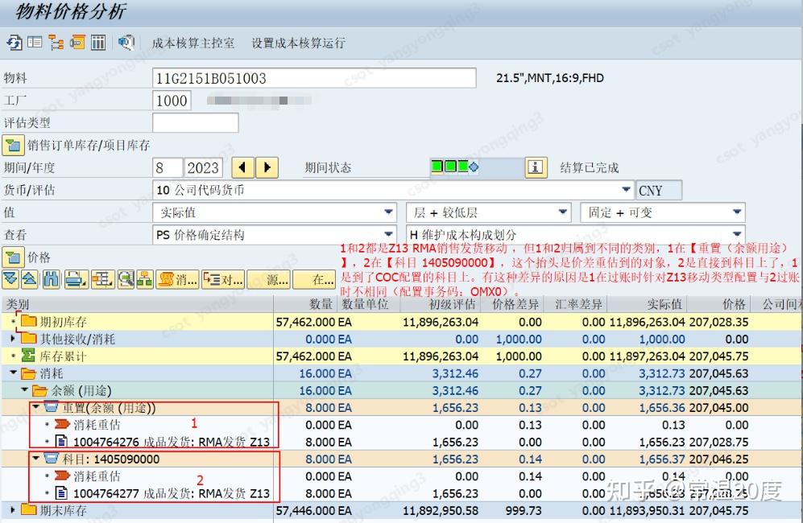Screen dimensions: 803x523
Task: Click the Refresh icon in the toolbar
Action: click(x=12, y=42)
